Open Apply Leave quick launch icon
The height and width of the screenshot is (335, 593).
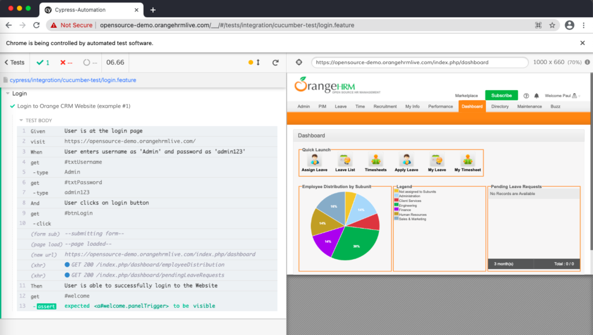click(406, 160)
